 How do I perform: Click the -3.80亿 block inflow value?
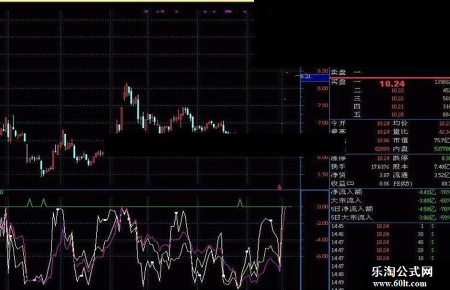coord(427,200)
